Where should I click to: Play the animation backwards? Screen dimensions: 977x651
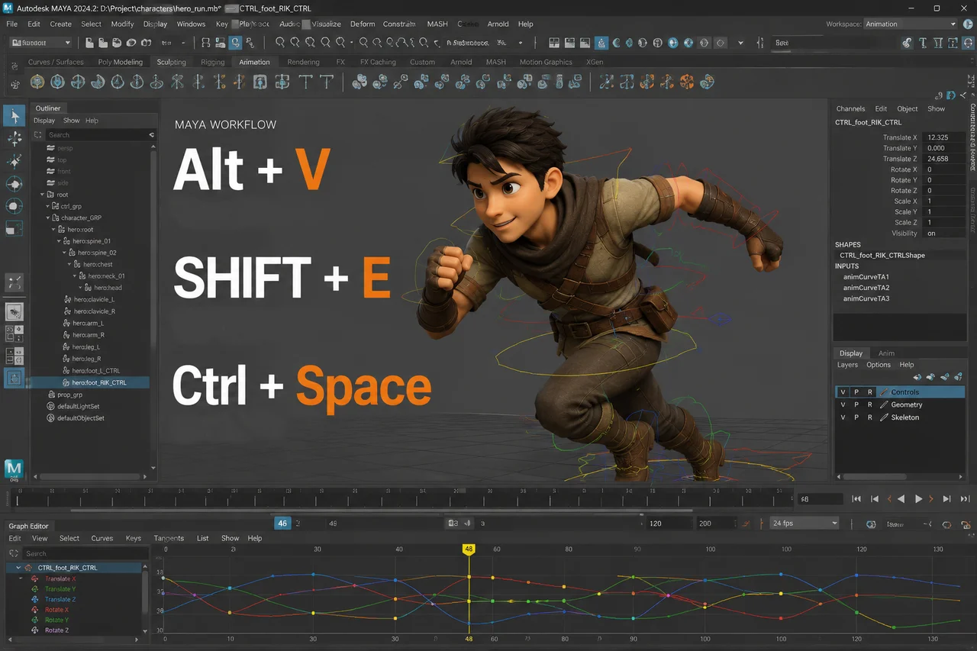pyautogui.click(x=901, y=499)
